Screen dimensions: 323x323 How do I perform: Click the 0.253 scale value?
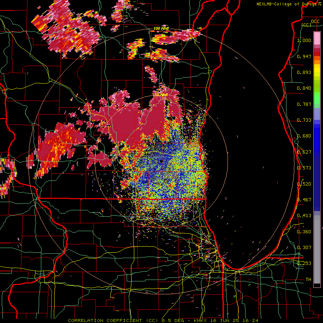(x=304, y=263)
